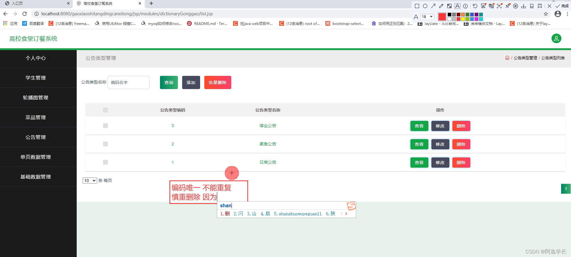Open a new browser tab
The height and width of the screenshot is (257, 571).
point(151,3)
